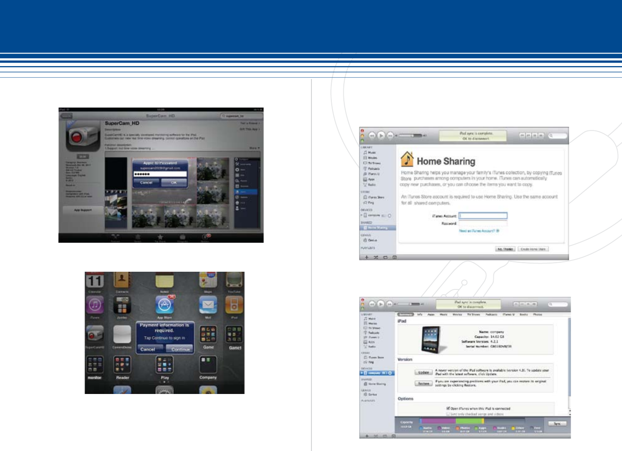Click the iTunes Account field
Image resolution: width=622 pixels, height=451 pixels.
(483, 216)
